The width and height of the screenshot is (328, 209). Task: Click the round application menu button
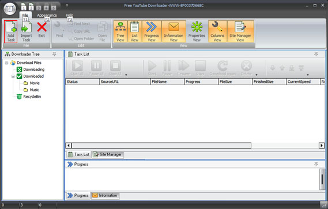(10, 9)
